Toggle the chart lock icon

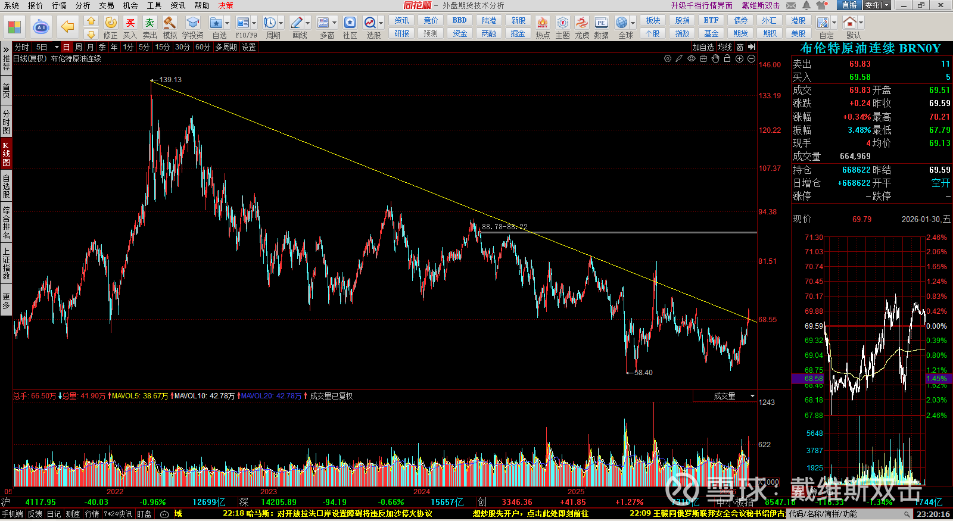pyautogui.click(x=727, y=58)
